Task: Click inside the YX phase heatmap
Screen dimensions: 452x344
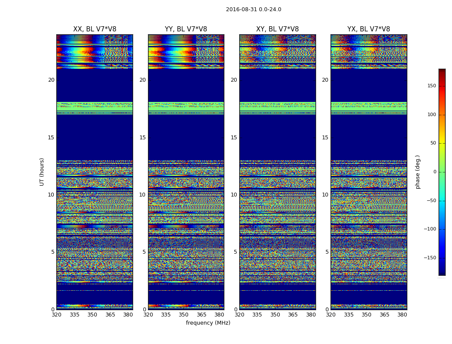Action: click(x=368, y=172)
